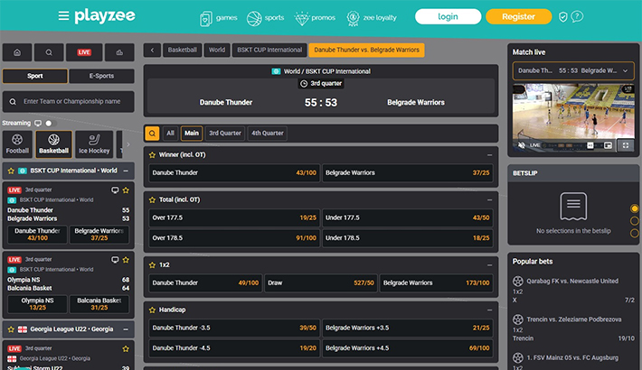Viewport: 642px width, 370px height.
Task: Bet on Danube Thunder winner at 43/100
Action: [234, 173]
